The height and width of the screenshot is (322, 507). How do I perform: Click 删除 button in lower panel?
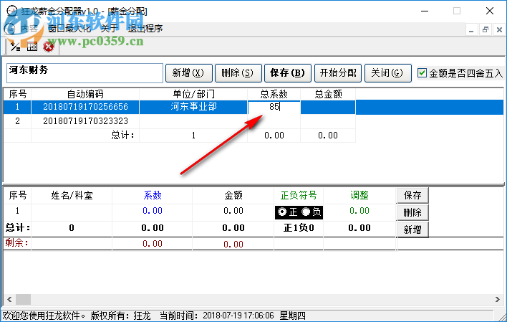(412, 212)
